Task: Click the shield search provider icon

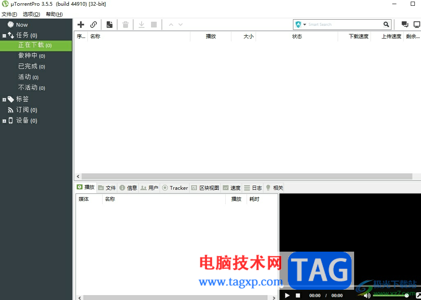Action: [298, 25]
